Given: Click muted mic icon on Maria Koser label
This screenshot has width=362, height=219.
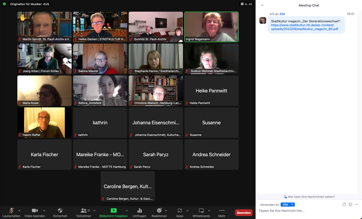Looking at the screenshot, I should click(20, 103).
